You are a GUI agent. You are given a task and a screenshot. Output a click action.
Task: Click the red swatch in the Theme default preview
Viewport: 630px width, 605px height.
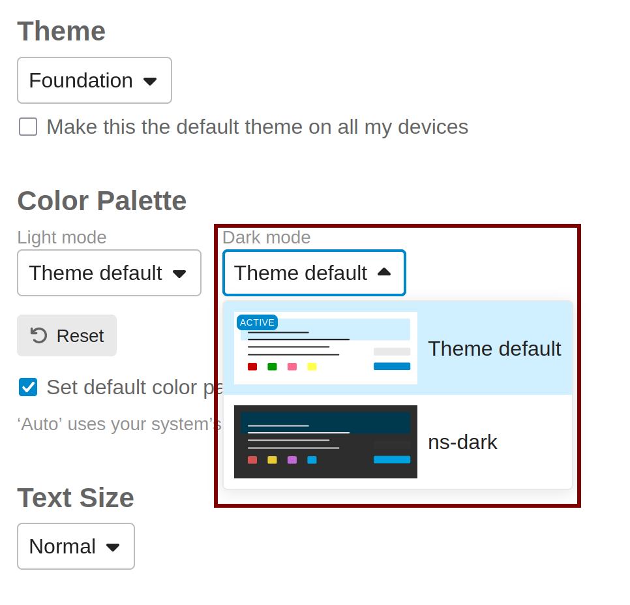coord(252,367)
